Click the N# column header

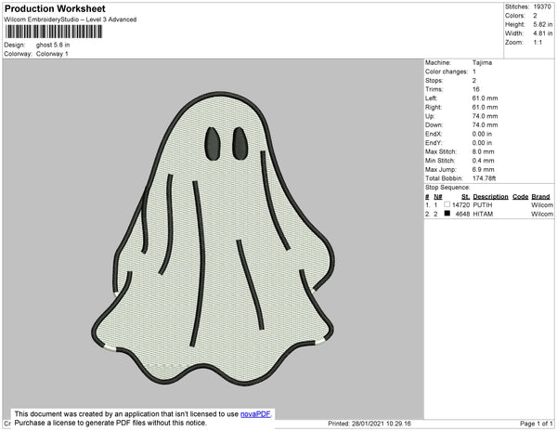point(438,197)
